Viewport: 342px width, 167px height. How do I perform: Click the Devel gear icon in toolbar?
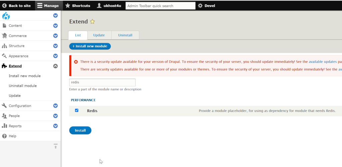200,6
